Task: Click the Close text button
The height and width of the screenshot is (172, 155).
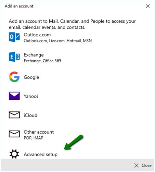Action: (x=146, y=165)
